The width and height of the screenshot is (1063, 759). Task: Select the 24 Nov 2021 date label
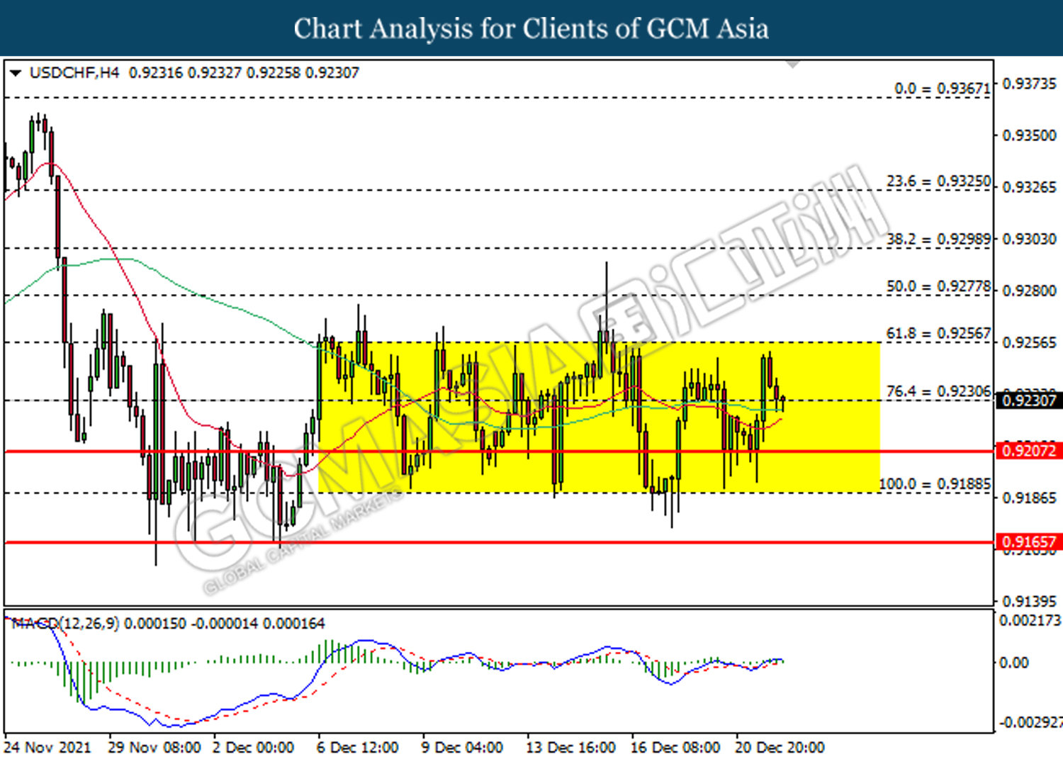tap(47, 748)
